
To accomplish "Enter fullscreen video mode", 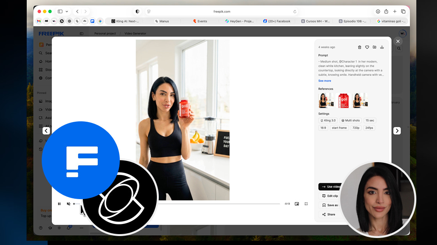I will coord(306,204).
